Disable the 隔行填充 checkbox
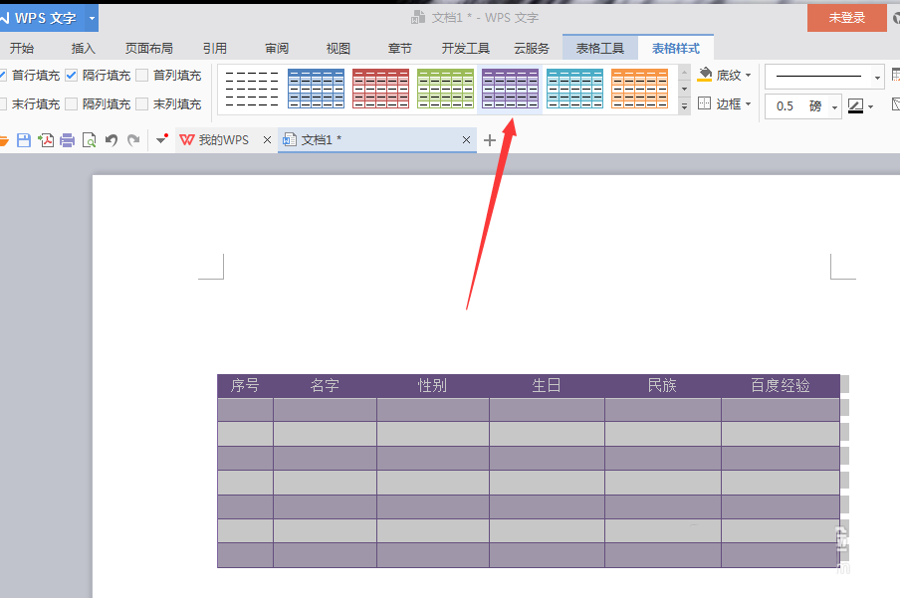 (x=71, y=74)
